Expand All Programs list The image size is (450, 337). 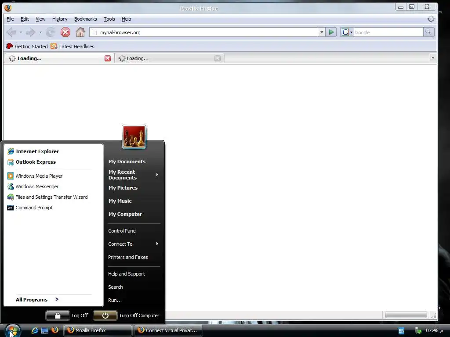click(x=37, y=299)
